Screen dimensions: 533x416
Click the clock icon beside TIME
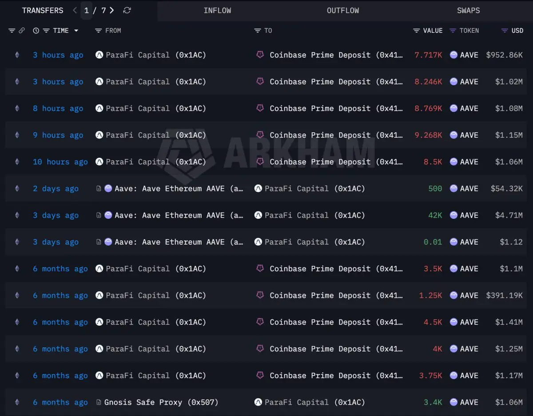click(x=36, y=31)
